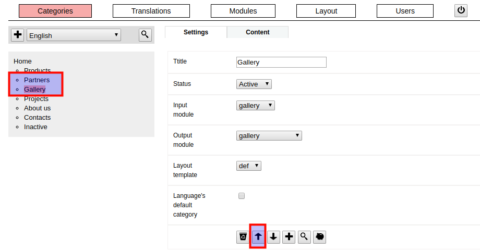Open the Layout menu tab
The width and height of the screenshot is (480, 252).
point(326,11)
